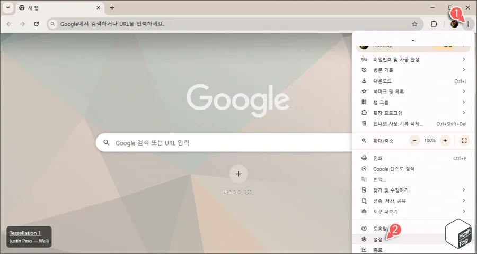The image size is (477, 254).
Task: Select the 새 탭 tab
Action: point(60,8)
